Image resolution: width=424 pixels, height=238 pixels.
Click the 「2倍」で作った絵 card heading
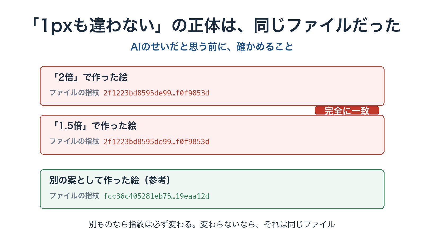[x=89, y=77]
